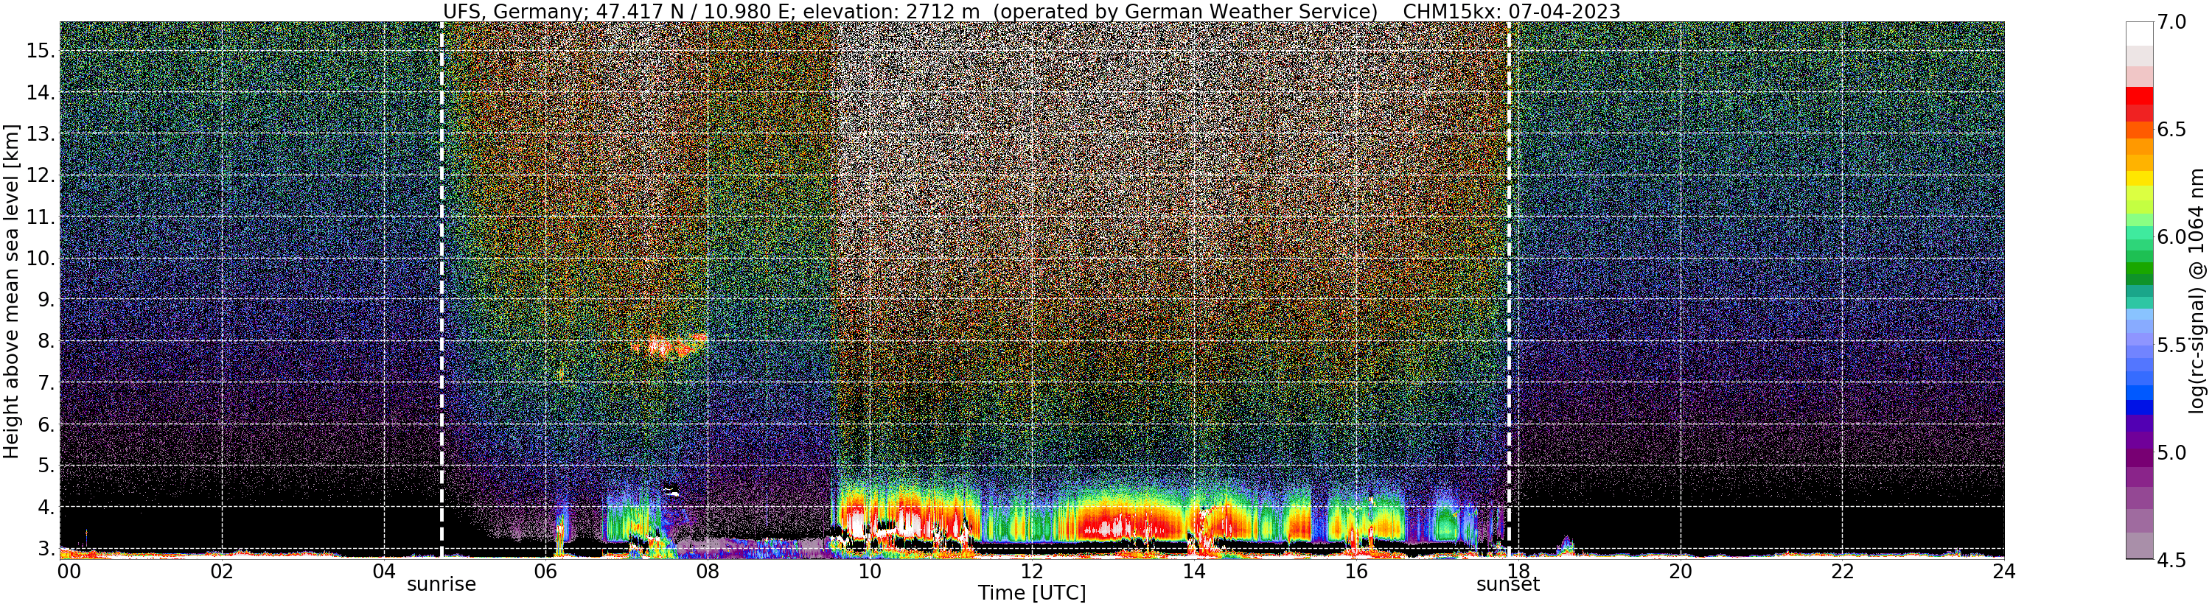The width and height of the screenshot is (2212, 607).
Task: Click the 'sunset' label below the time axis
Action: click(x=1508, y=585)
